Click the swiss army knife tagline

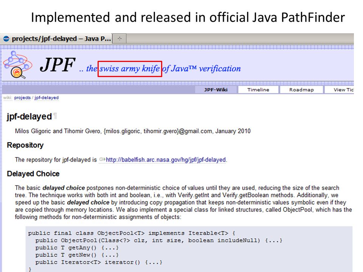pos(130,69)
